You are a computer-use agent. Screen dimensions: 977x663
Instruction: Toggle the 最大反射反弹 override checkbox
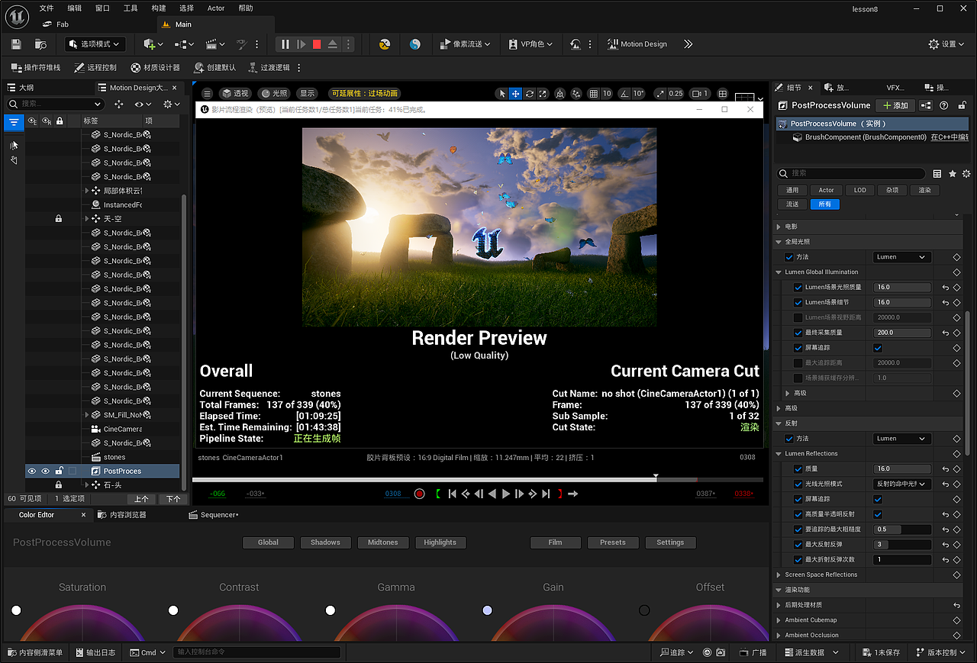click(798, 545)
